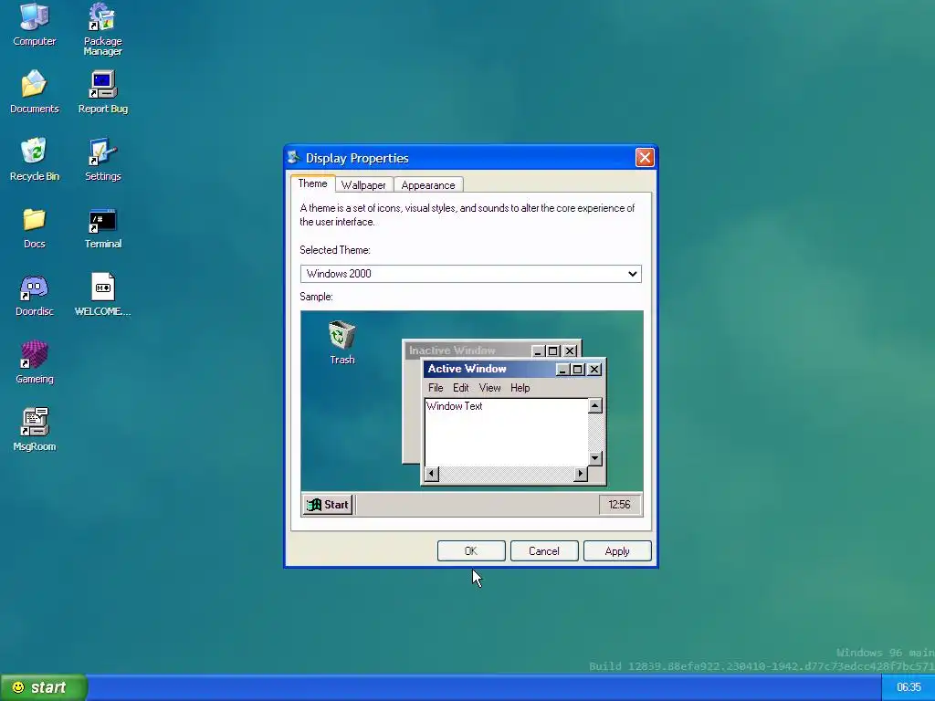Click View in the sample Active Window
Screen dimensions: 935x701
[x=489, y=387]
